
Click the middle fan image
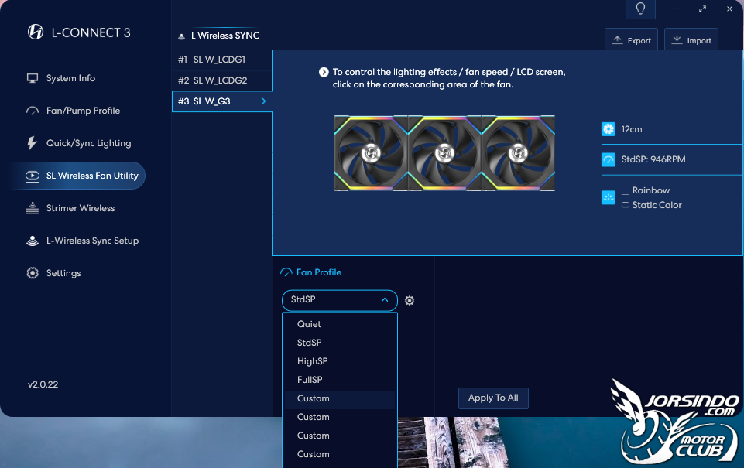tap(444, 153)
